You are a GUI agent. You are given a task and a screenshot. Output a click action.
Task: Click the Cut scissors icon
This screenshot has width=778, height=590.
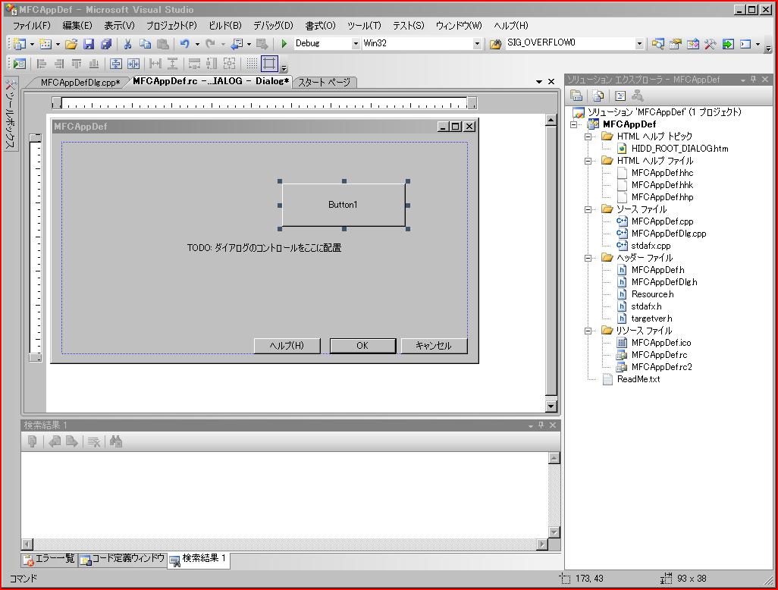coord(127,44)
